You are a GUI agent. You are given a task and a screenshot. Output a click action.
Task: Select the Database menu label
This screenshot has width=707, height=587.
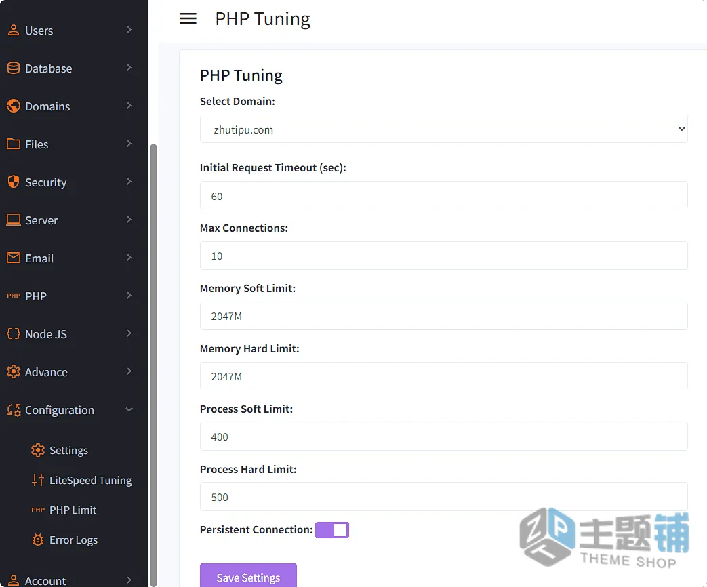[48, 68]
